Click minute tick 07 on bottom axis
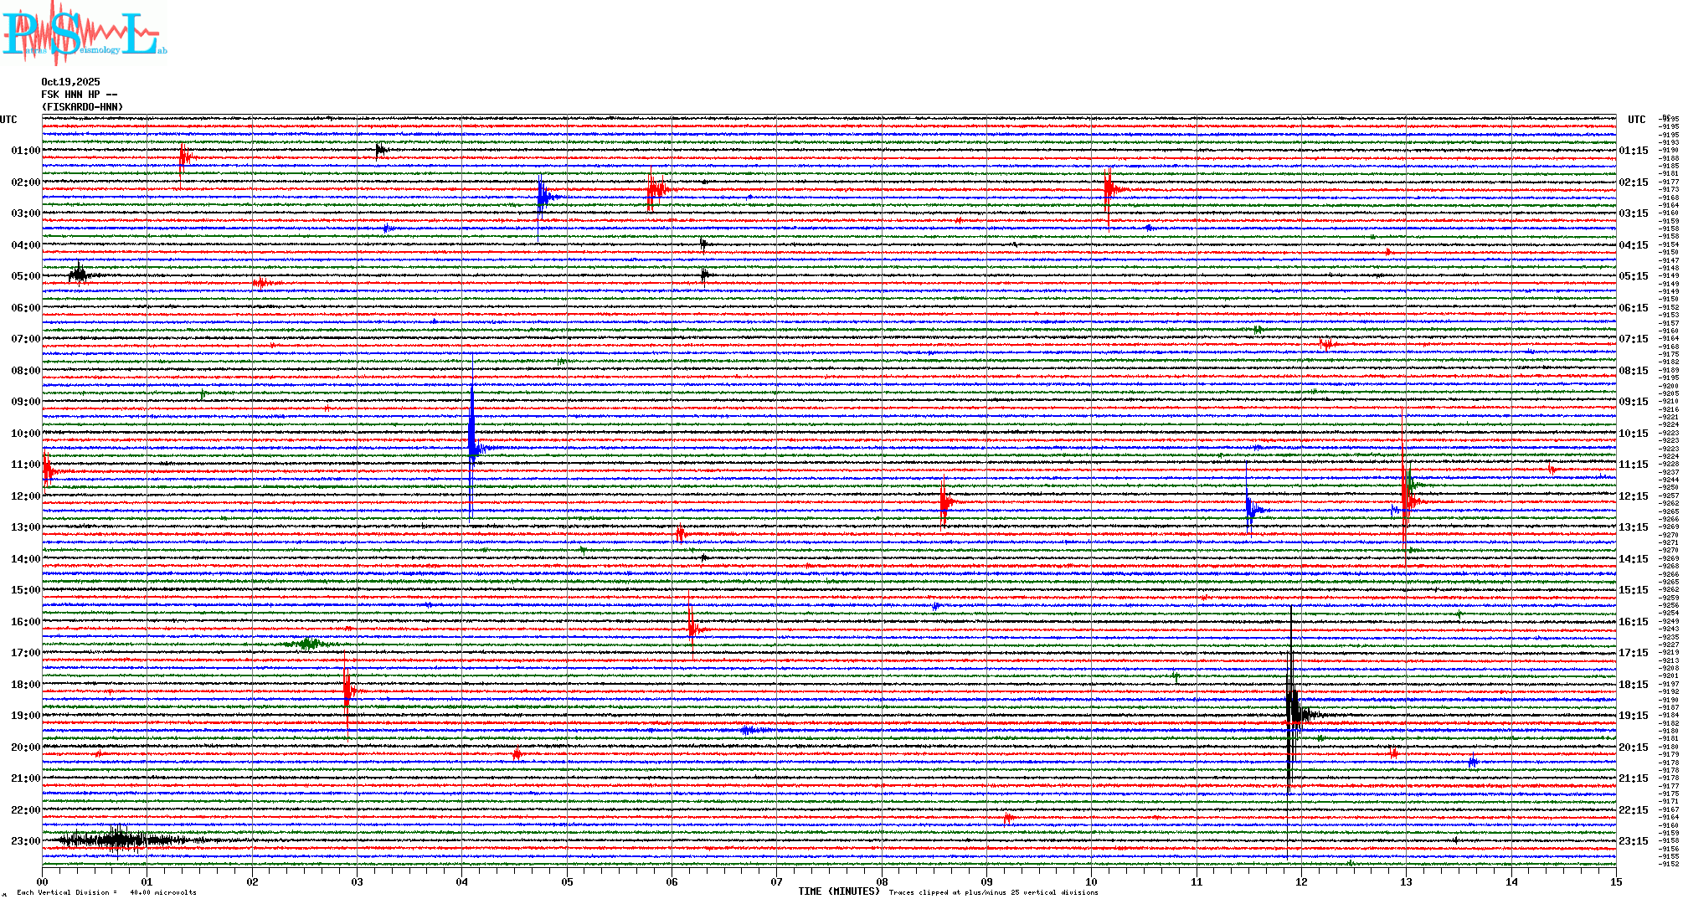 (x=776, y=881)
